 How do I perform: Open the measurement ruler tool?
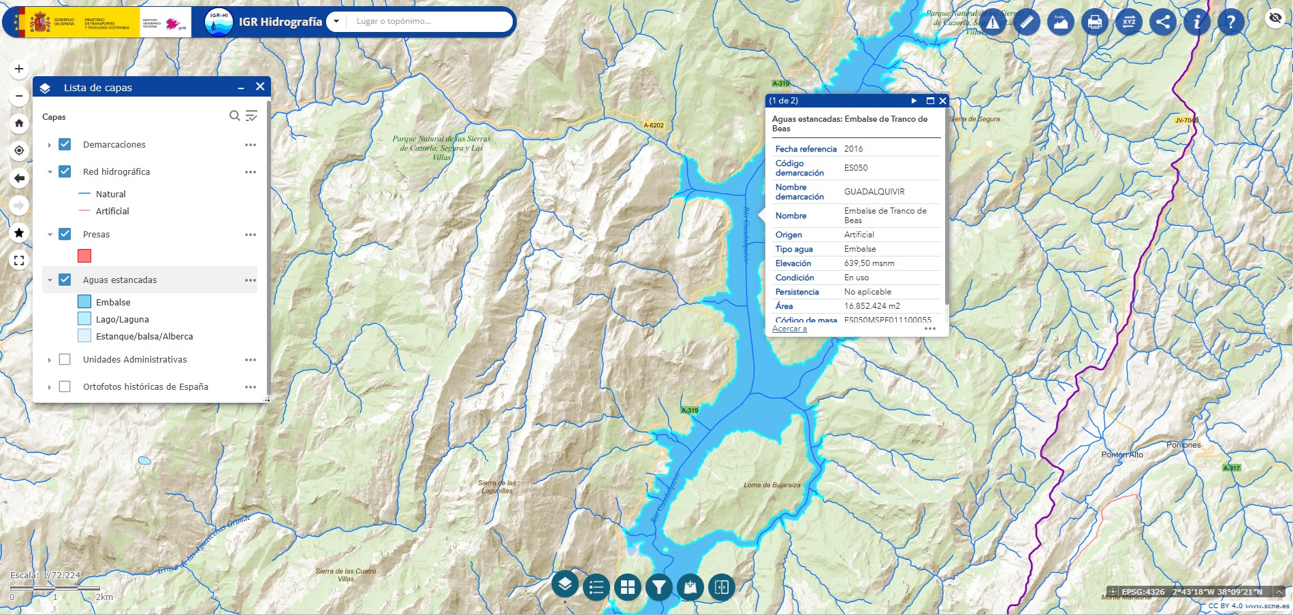1027,22
